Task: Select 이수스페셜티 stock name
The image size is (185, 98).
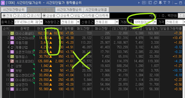Action: (25, 33)
